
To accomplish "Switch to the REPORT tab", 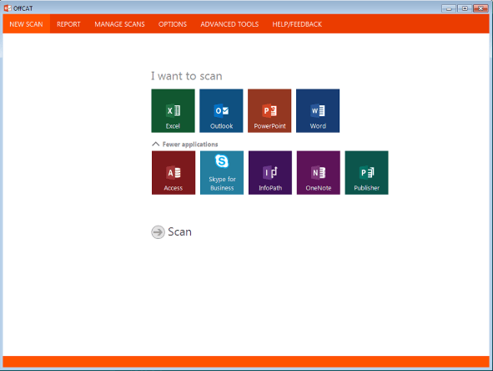I will tap(68, 24).
